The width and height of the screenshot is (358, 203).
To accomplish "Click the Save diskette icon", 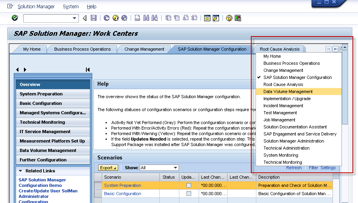I will (x=93, y=18).
